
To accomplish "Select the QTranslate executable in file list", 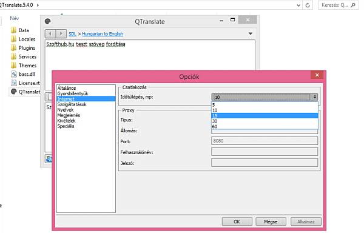I will coord(25,92).
